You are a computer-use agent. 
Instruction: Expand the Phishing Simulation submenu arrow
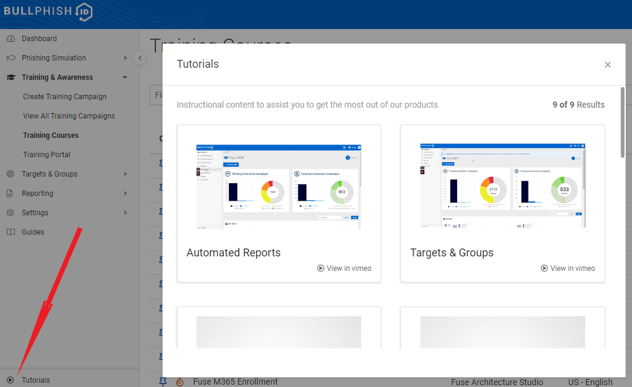(125, 58)
